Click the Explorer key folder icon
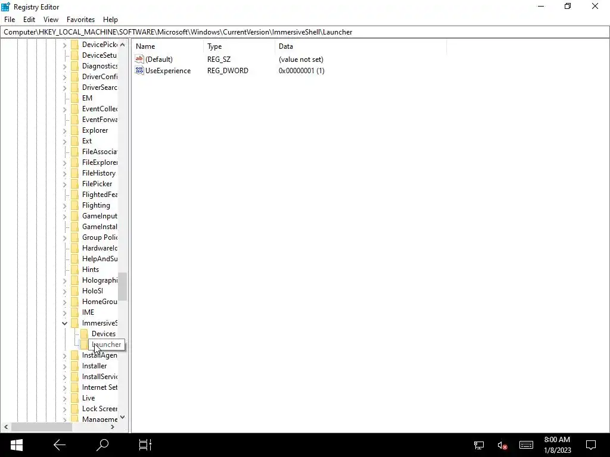The height and width of the screenshot is (457, 610). (x=74, y=130)
